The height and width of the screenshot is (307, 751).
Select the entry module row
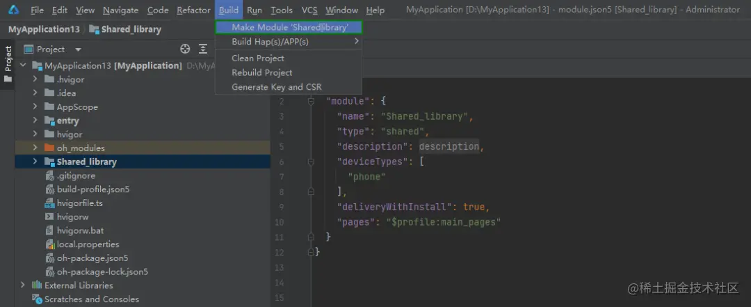click(x=143, y=120)
